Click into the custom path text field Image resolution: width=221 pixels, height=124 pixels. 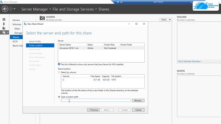coord(96,100)
